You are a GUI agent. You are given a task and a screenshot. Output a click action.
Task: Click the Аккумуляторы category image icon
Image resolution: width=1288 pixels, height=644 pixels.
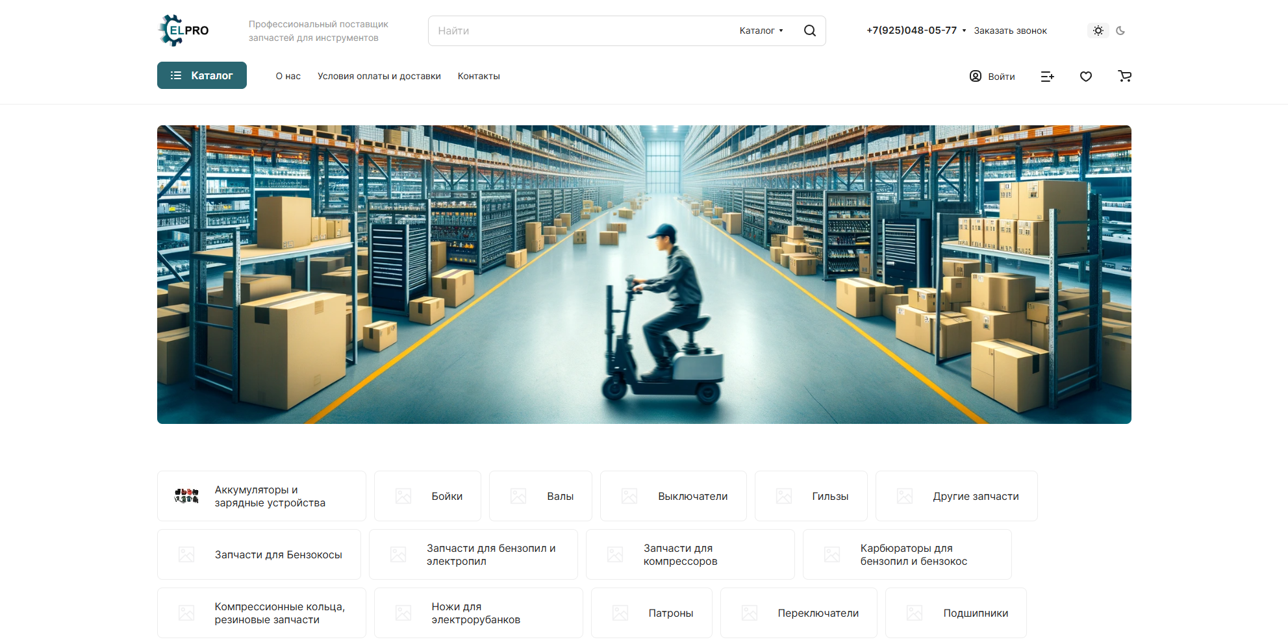186,496
